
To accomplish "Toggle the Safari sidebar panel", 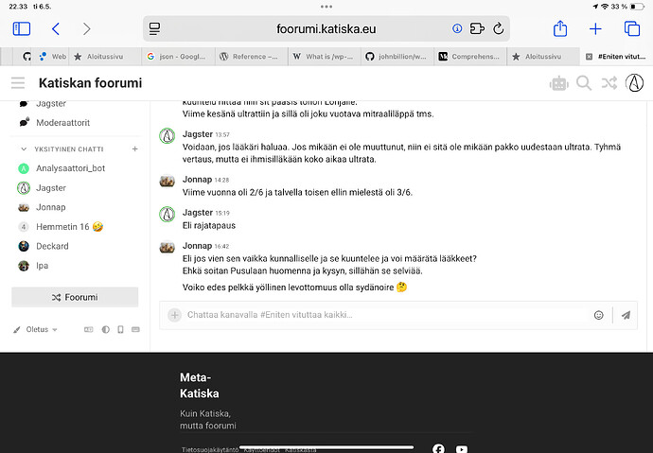I will [x=22, y=28].
